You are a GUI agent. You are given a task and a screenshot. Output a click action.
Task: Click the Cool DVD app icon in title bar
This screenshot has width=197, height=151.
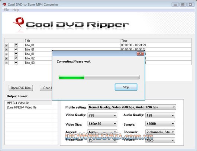pos(4,4)
